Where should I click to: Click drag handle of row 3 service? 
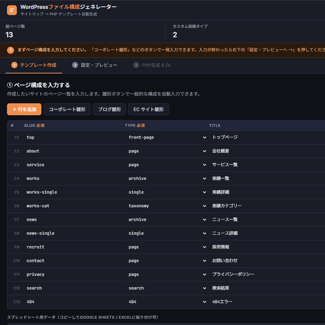[x=15, y=165]
